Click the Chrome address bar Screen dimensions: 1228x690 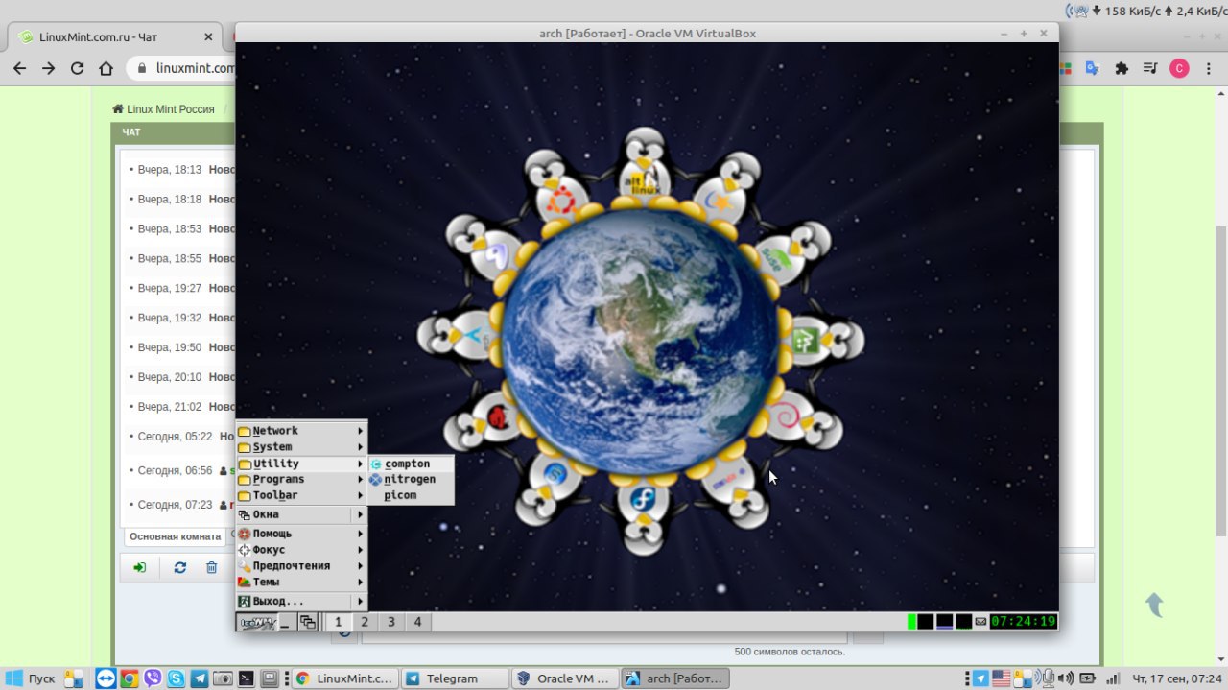pos(182,68)
